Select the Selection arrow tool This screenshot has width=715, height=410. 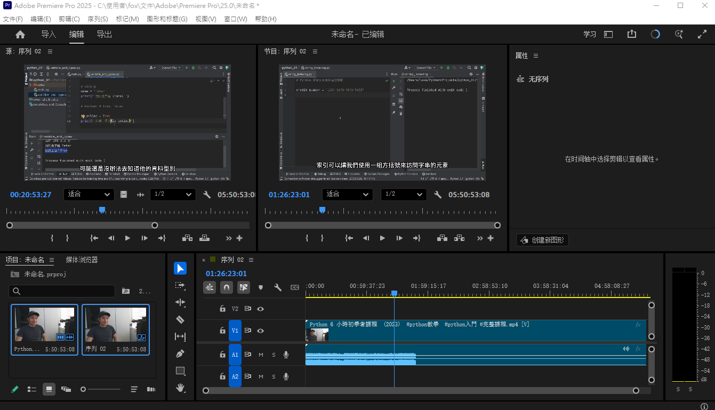(x=180, y=268)
